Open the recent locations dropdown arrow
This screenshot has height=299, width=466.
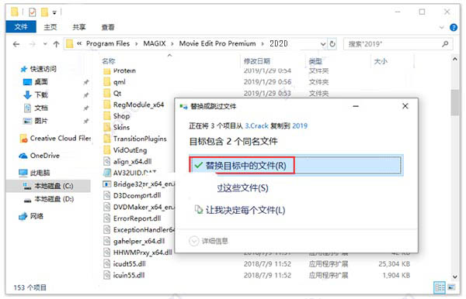45,44
